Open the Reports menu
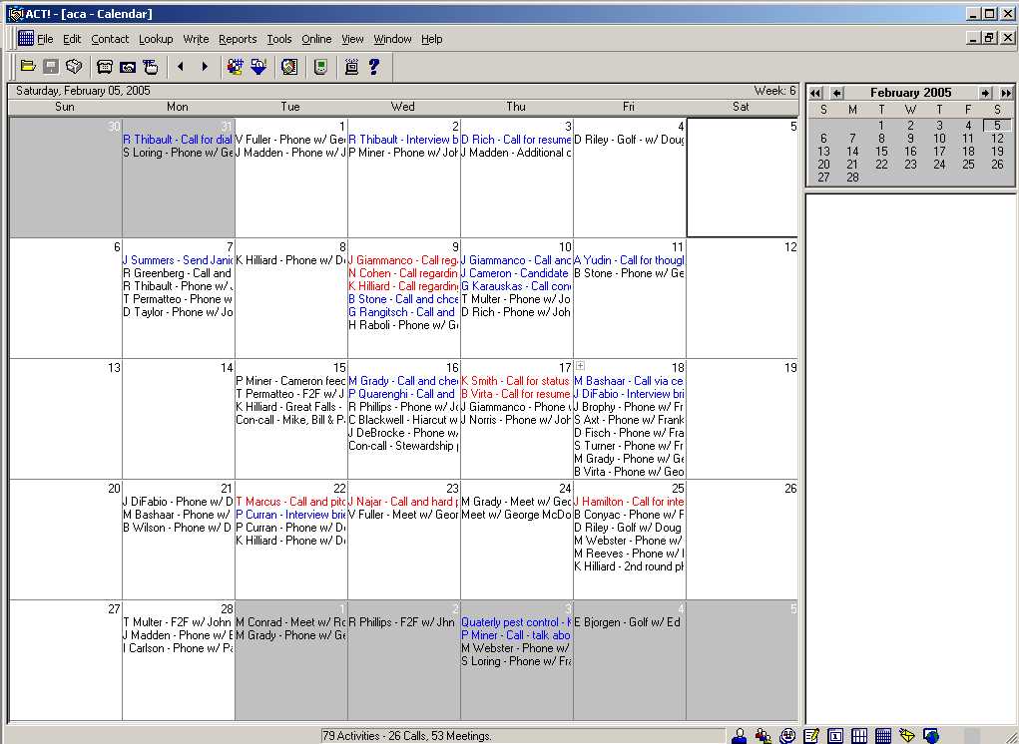This screenshot has height=744, width=1019. click(x=238, y=39)
